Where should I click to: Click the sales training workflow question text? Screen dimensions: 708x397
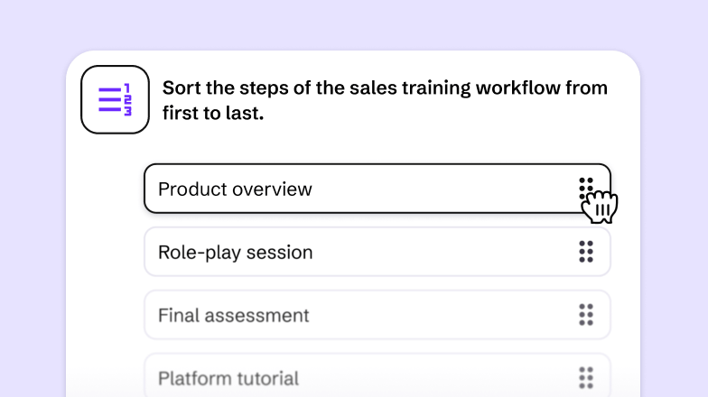385,88
